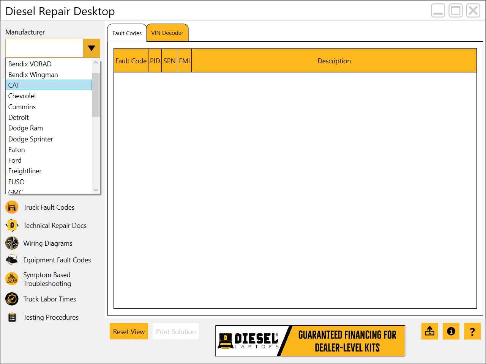
Task: Choose Bendix Wingman in the list
Action: pyautogui.click(x=49, y=74)
